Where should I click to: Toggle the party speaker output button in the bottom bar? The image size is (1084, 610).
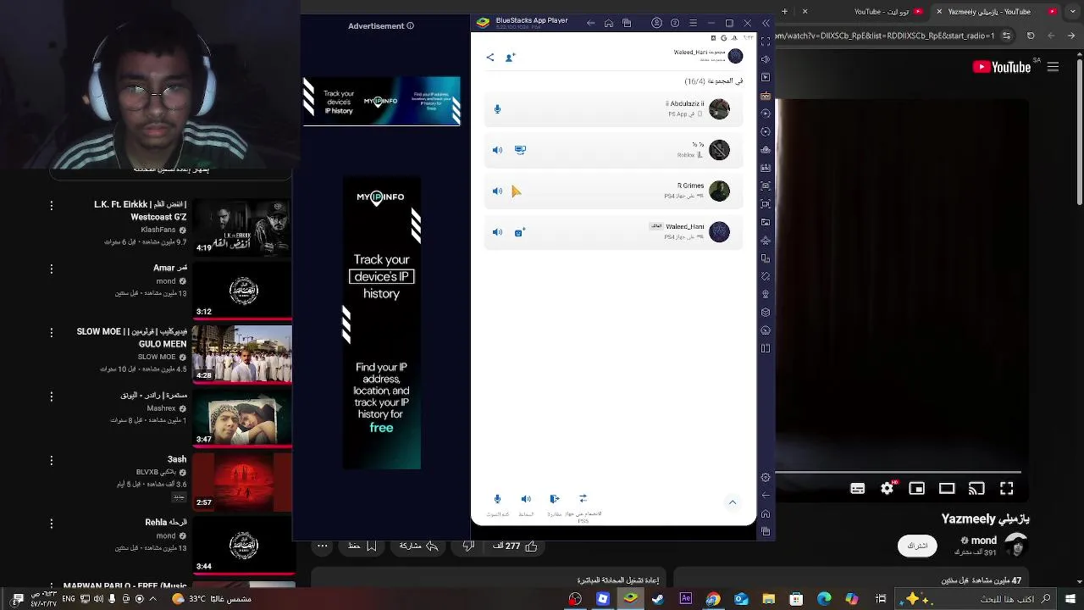coord(526,499)
